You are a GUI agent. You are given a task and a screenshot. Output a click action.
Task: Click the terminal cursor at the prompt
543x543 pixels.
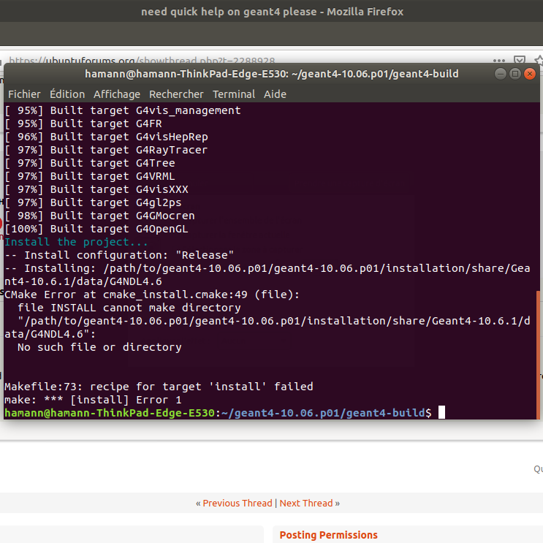coord(441,413)
